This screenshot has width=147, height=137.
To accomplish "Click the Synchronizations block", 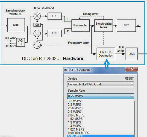I will 104,25.
